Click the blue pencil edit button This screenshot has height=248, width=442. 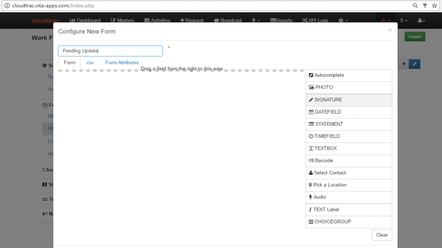coord(414,64)
